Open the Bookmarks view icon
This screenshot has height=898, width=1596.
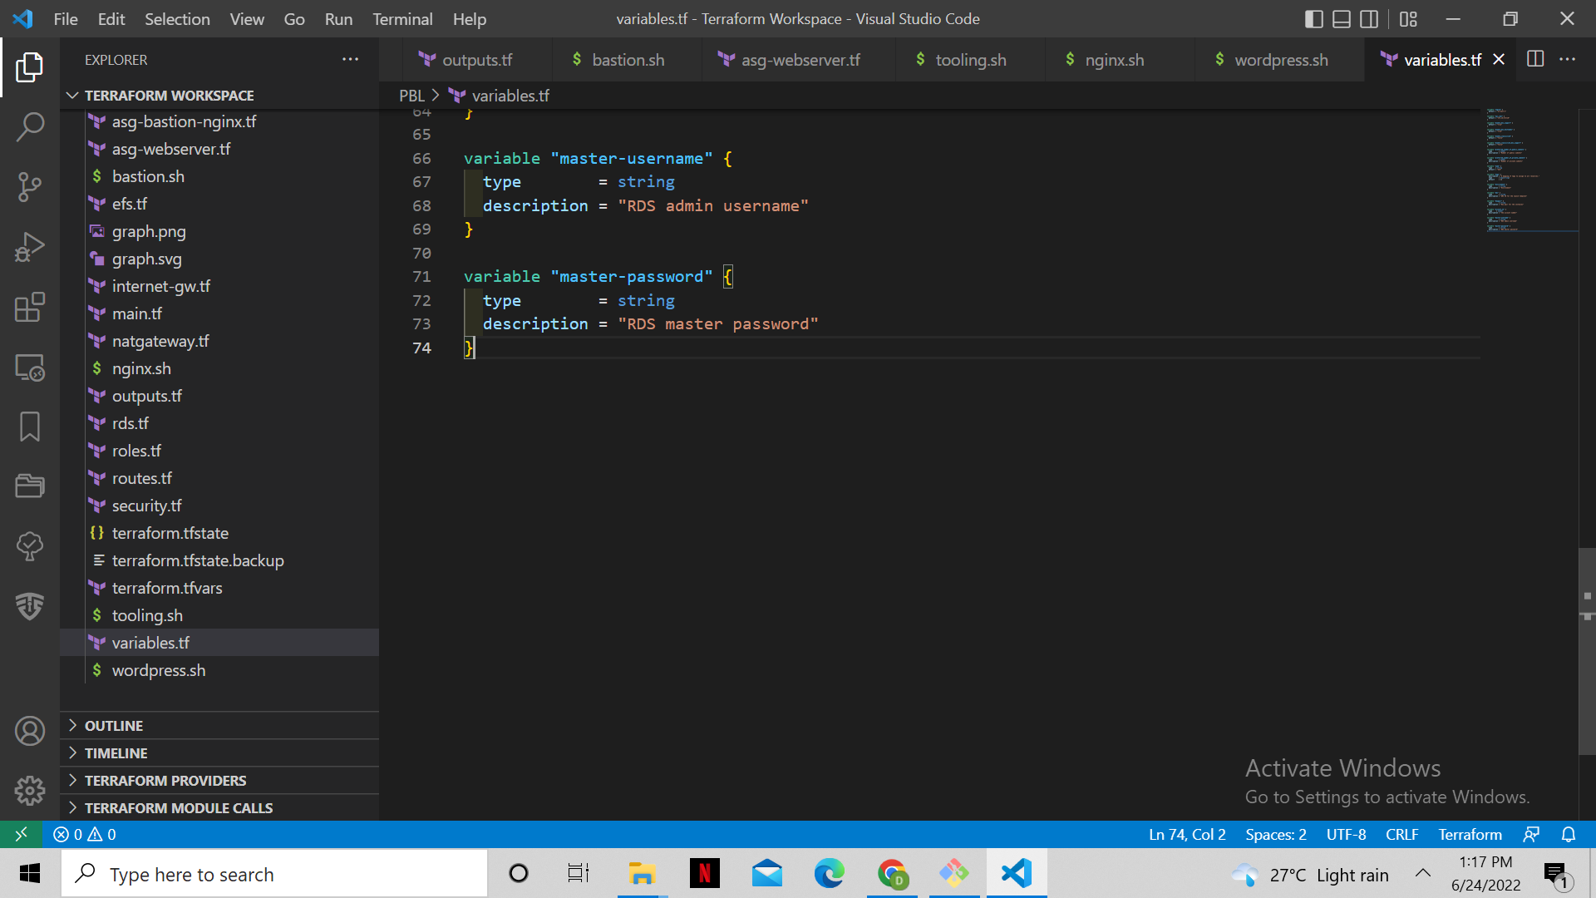coord(30,427)
